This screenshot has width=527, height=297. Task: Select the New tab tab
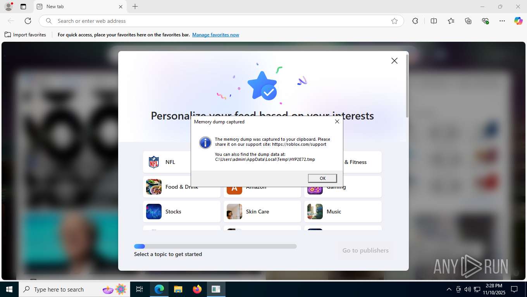[80, 7]
